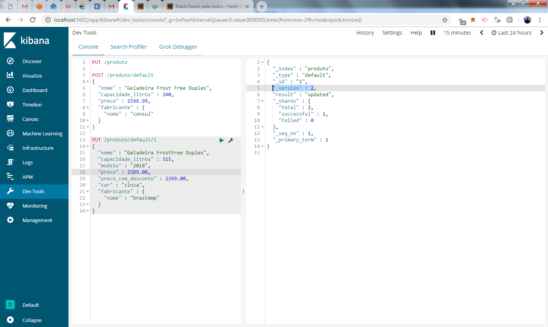The image size is (548, 327).
Task: Switch to the Grok Debugger tab
Action: [x=178, y=47]
